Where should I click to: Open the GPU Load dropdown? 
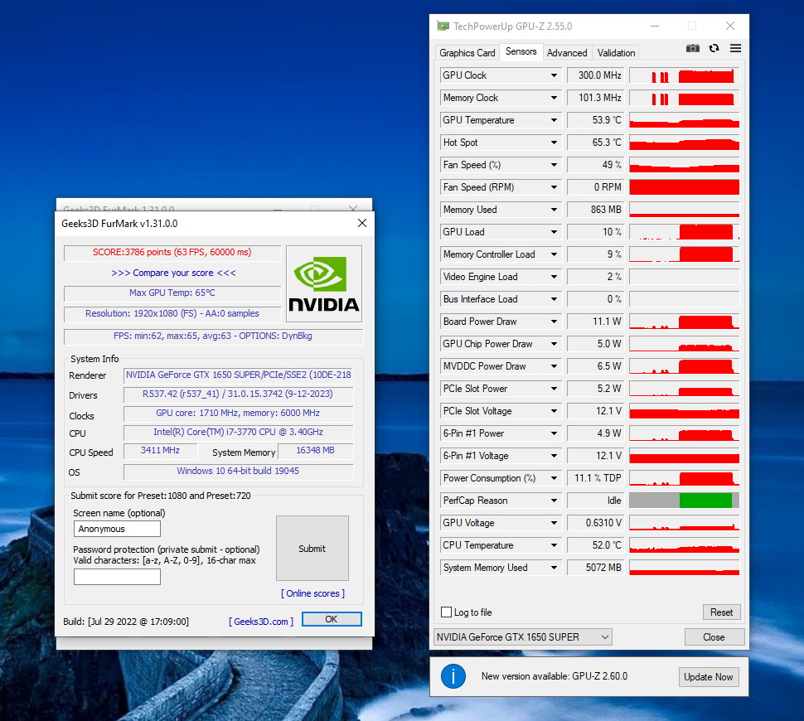coord(554,232)
